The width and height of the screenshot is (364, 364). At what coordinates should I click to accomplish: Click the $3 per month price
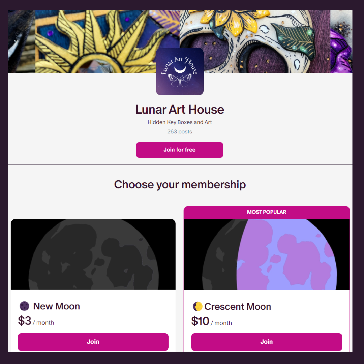(x=36, y=321)
